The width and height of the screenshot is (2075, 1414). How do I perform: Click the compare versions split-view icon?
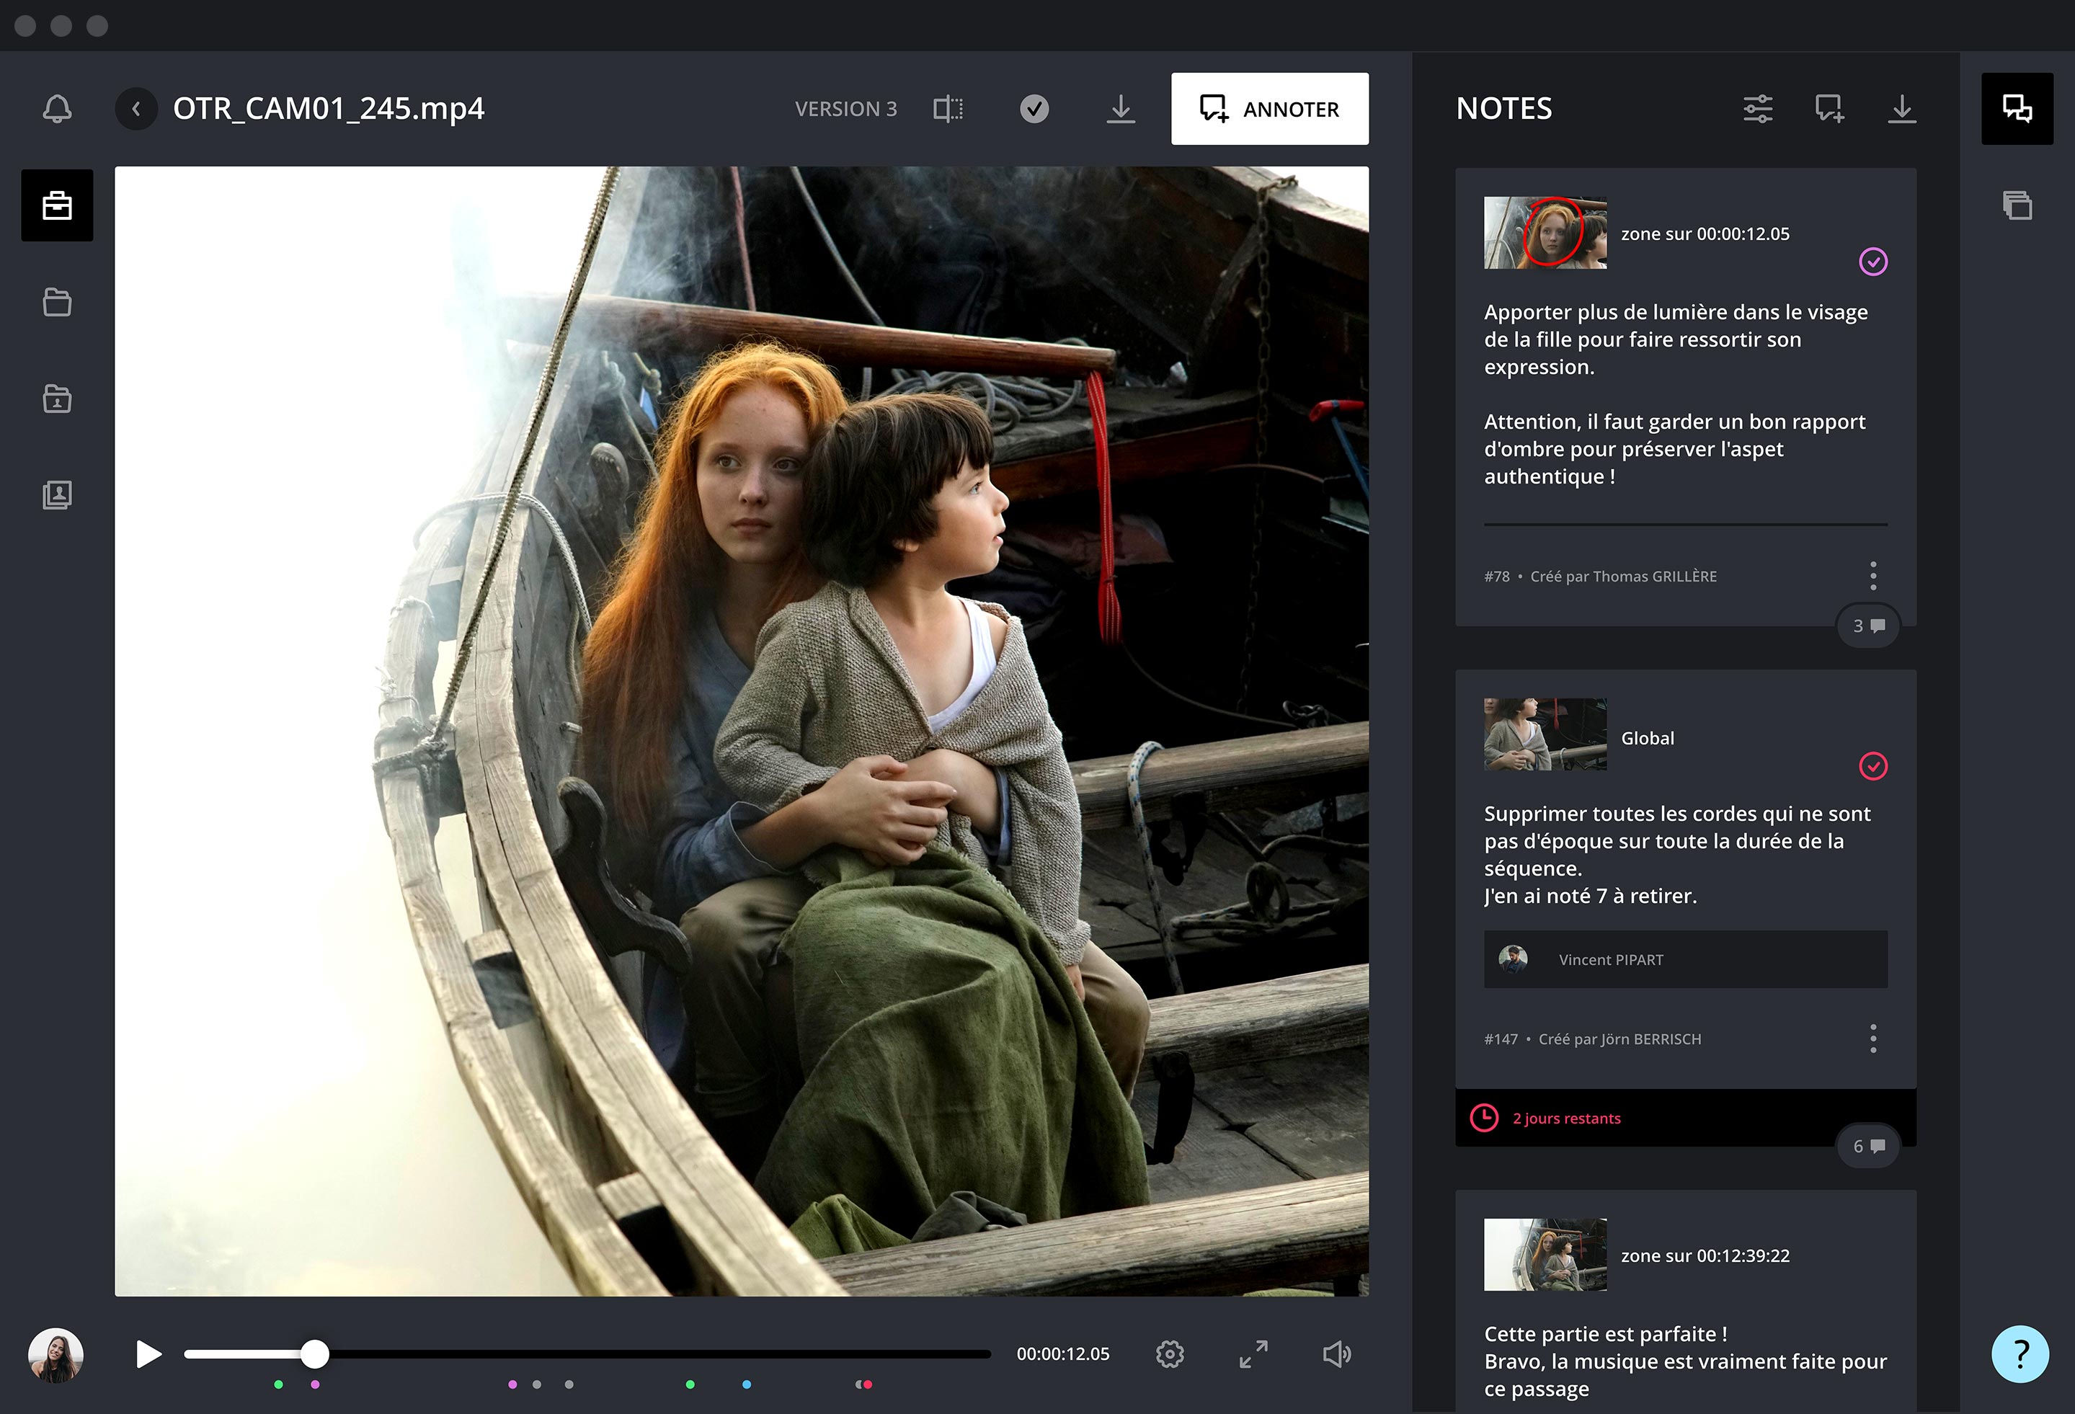(x=947, y=109)
